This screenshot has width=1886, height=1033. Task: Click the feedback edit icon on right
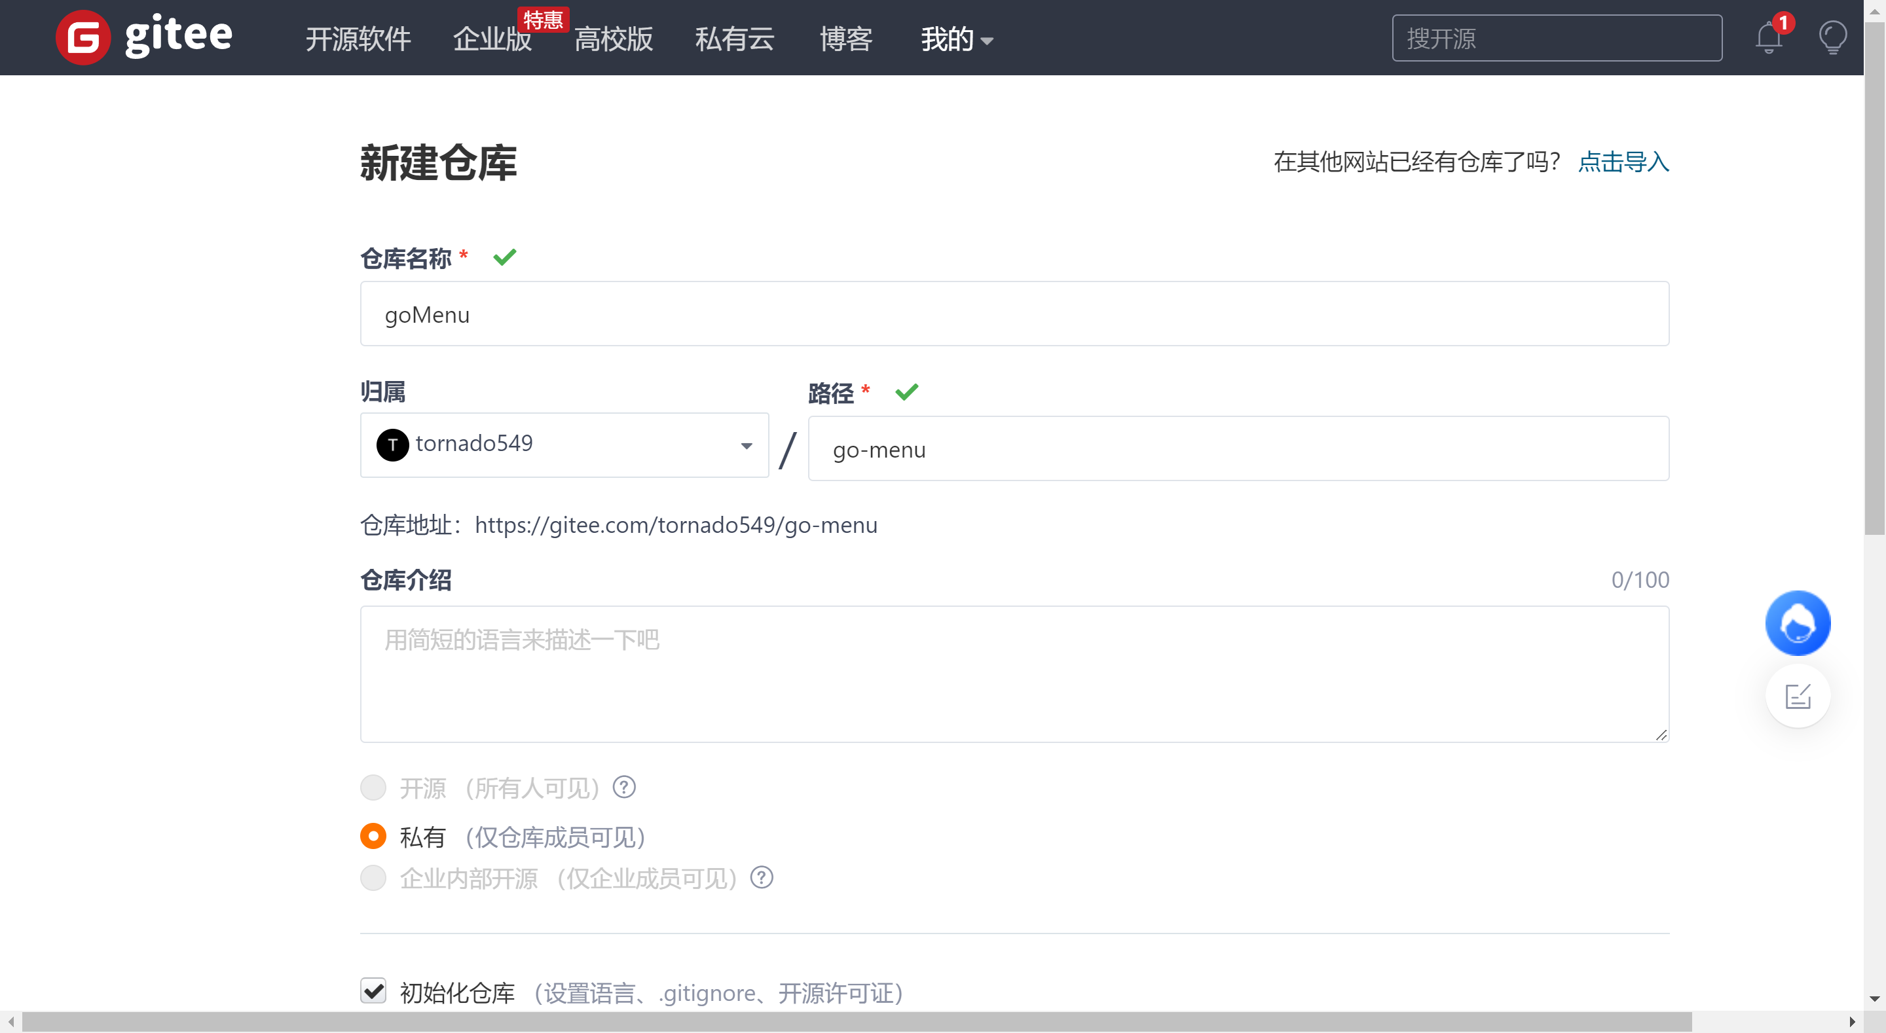(x=1798, y=695)
